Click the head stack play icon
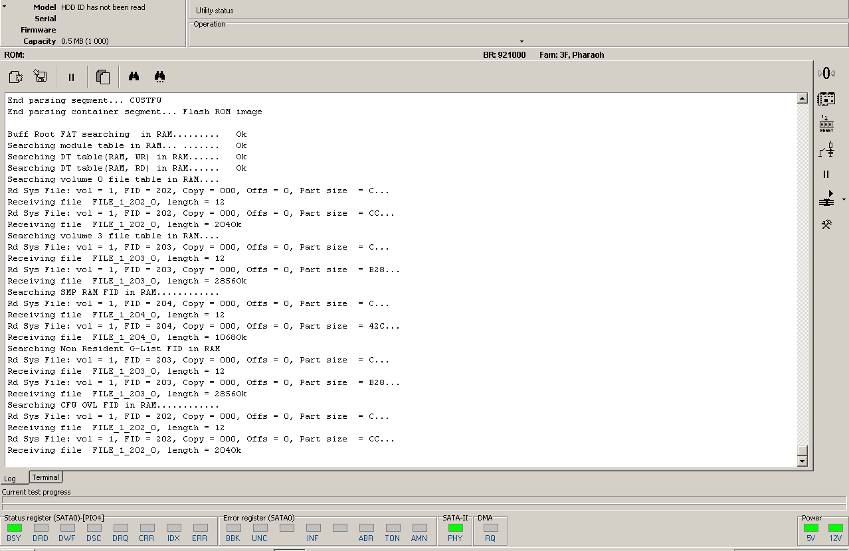 826,198
